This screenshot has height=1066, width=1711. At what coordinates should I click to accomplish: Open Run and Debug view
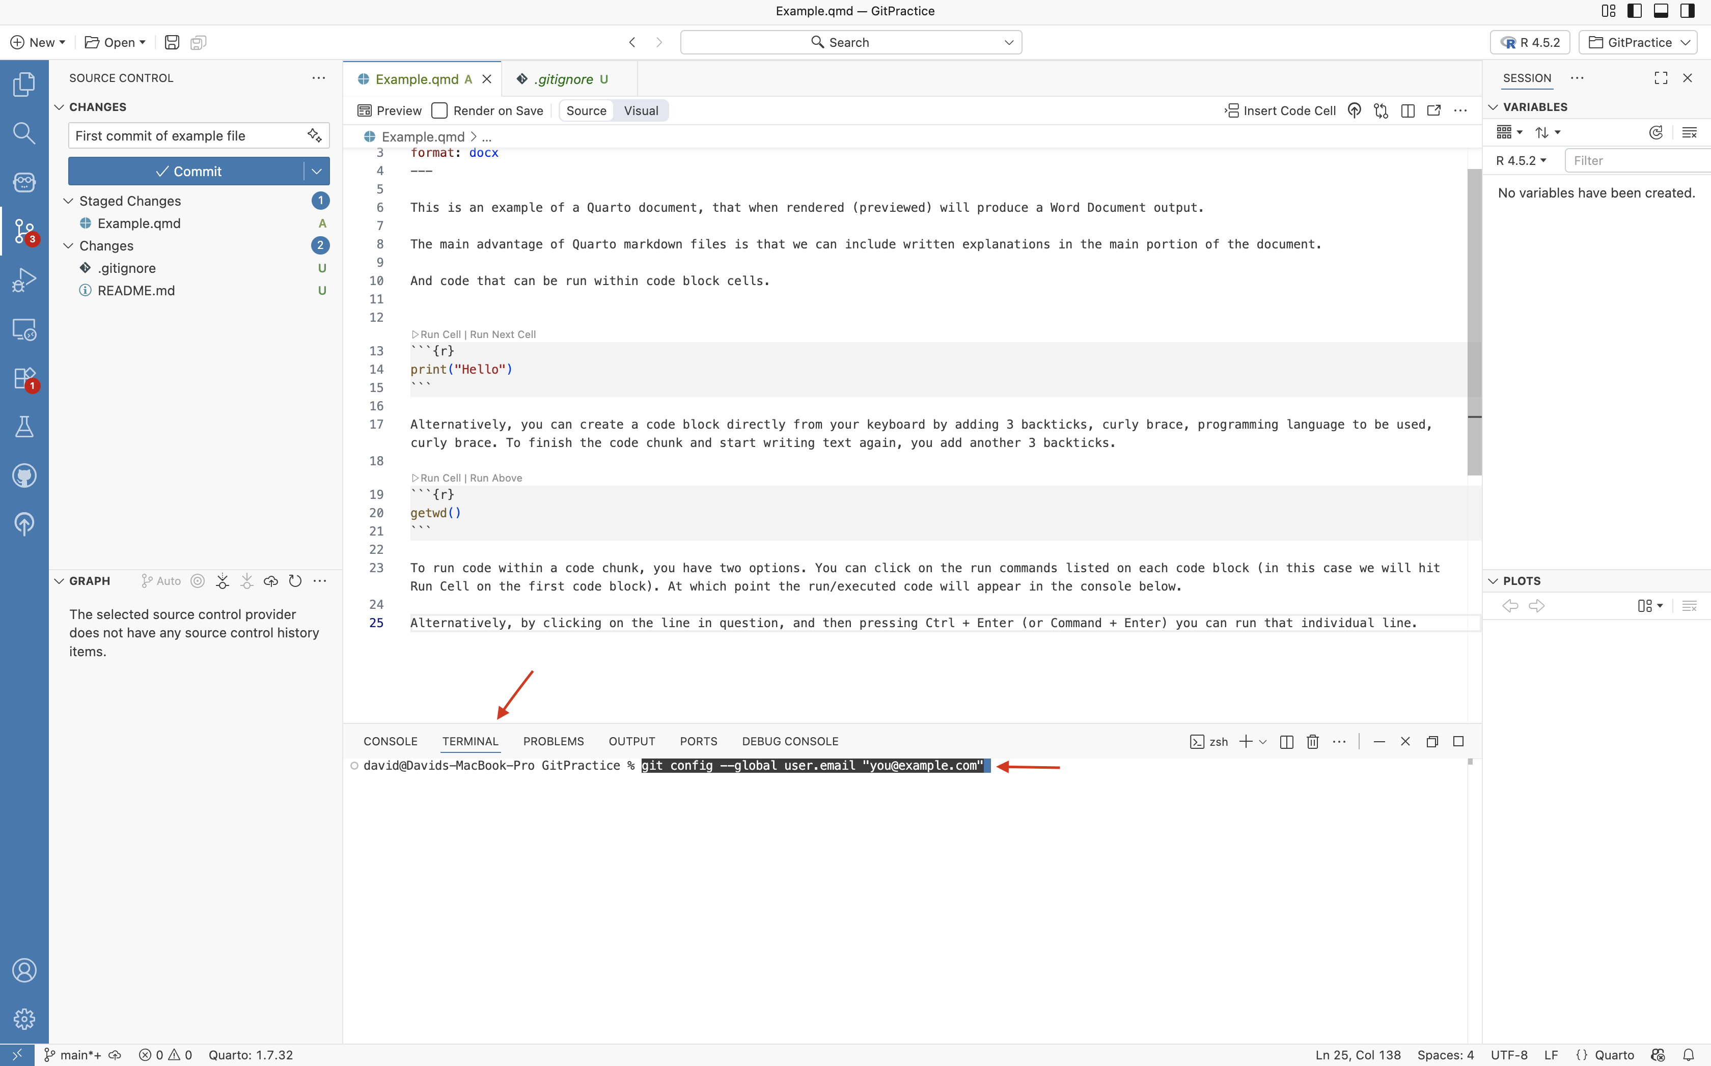[24, 280]
